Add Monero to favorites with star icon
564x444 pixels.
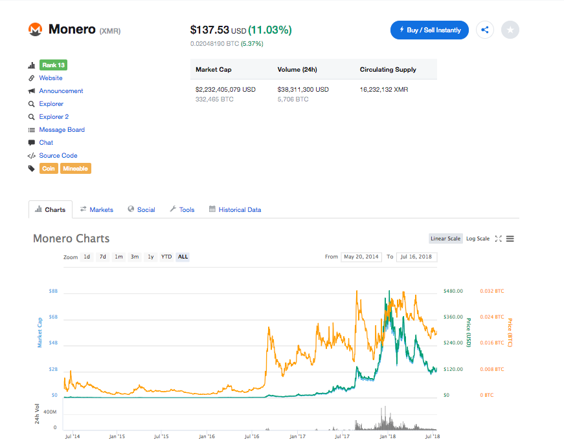tap(510, 30)
